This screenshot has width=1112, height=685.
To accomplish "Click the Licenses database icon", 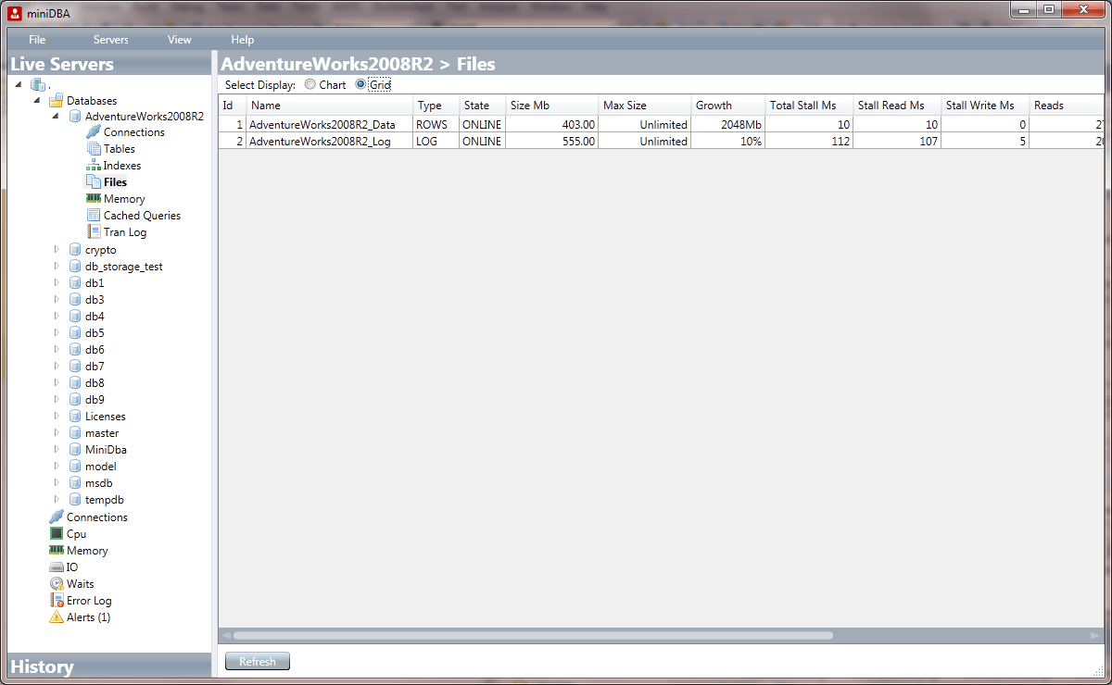I will point(75,417).
